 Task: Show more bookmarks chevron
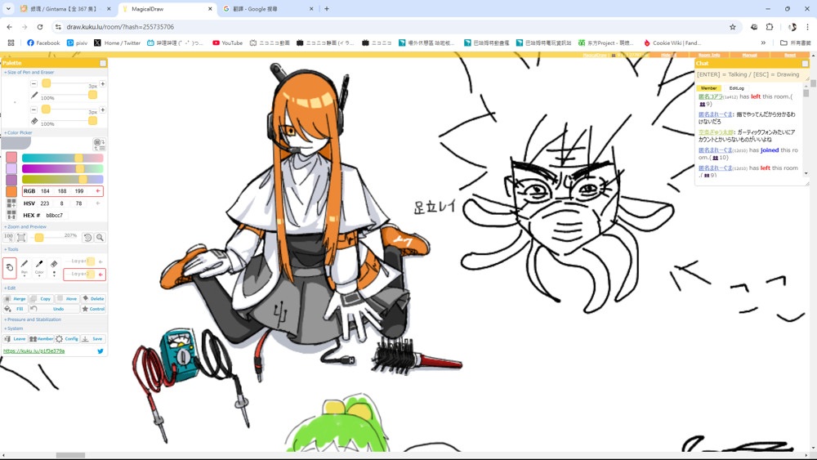click(x=763, y=42)
